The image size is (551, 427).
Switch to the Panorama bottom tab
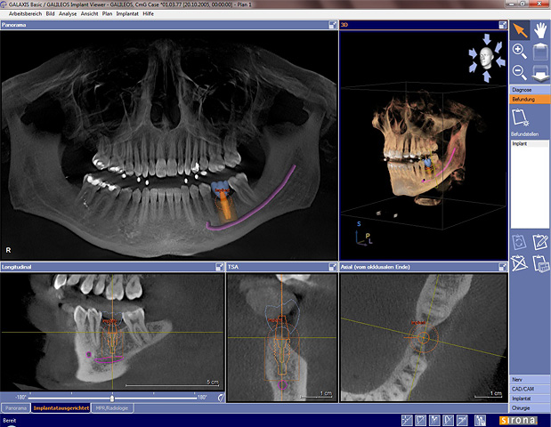[x=16, y=408]
